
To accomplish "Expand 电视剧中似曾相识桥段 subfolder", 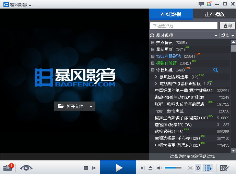I will pos(156,83).
